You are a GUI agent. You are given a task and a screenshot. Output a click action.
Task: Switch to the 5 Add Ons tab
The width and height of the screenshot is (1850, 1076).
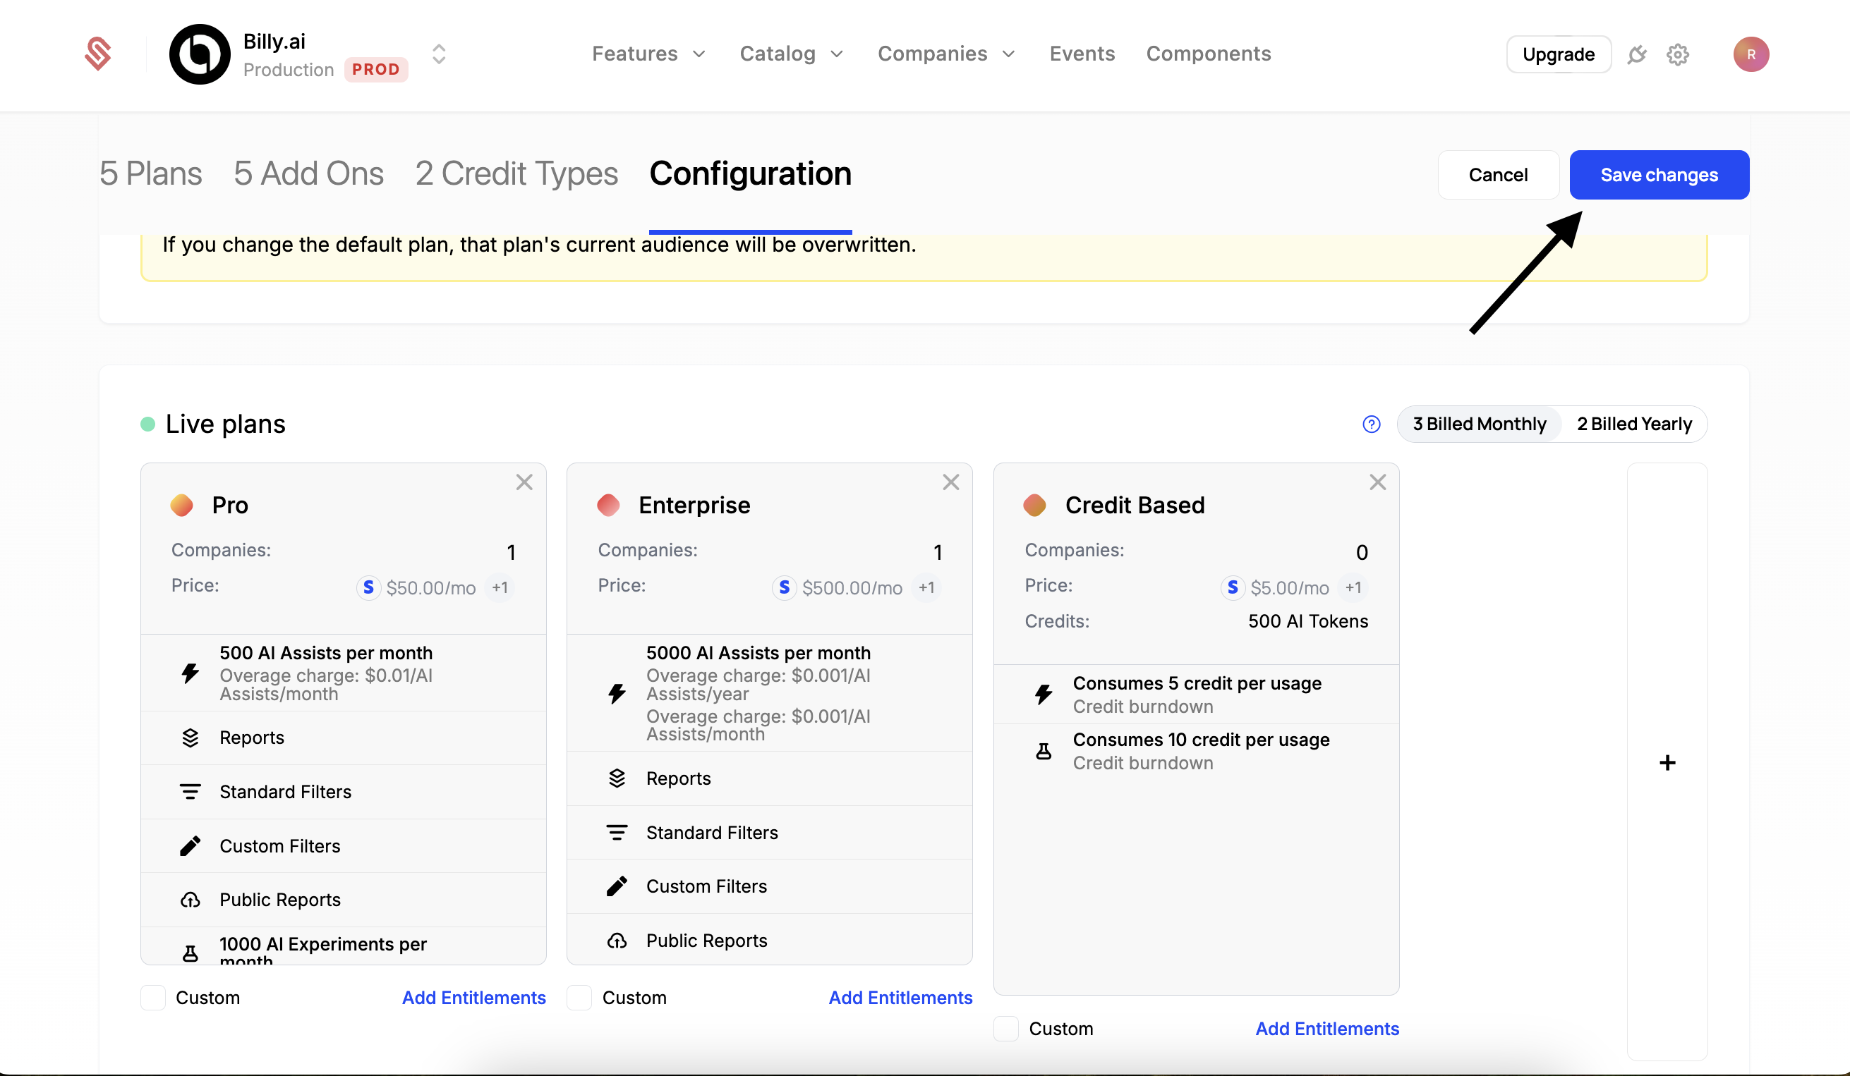[x=308, y=174]
